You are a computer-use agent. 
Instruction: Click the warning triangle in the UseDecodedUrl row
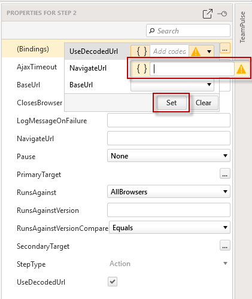click(x=196, y=51)
